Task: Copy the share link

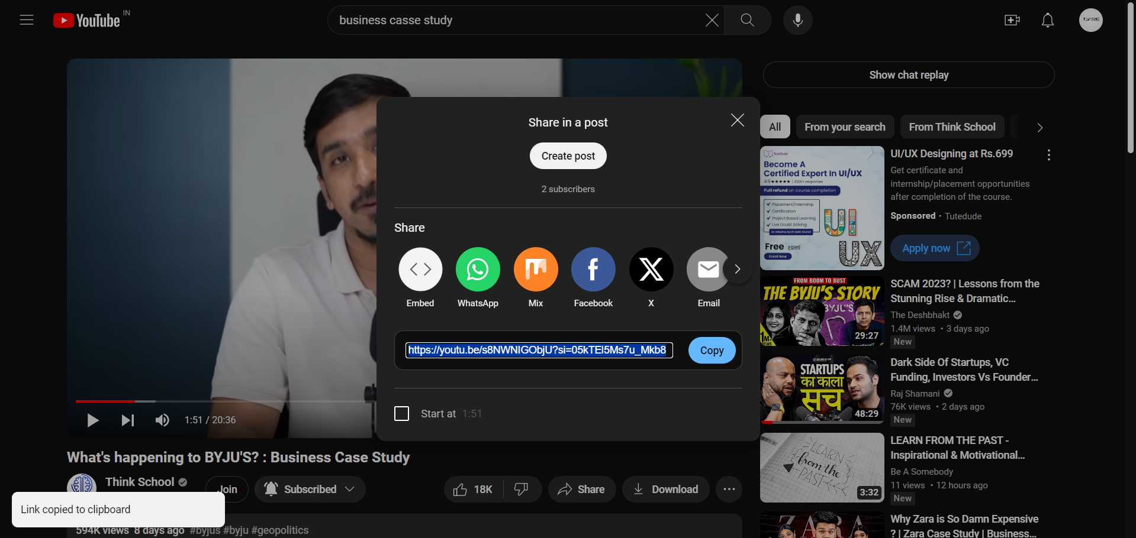Action: point(712,351)
